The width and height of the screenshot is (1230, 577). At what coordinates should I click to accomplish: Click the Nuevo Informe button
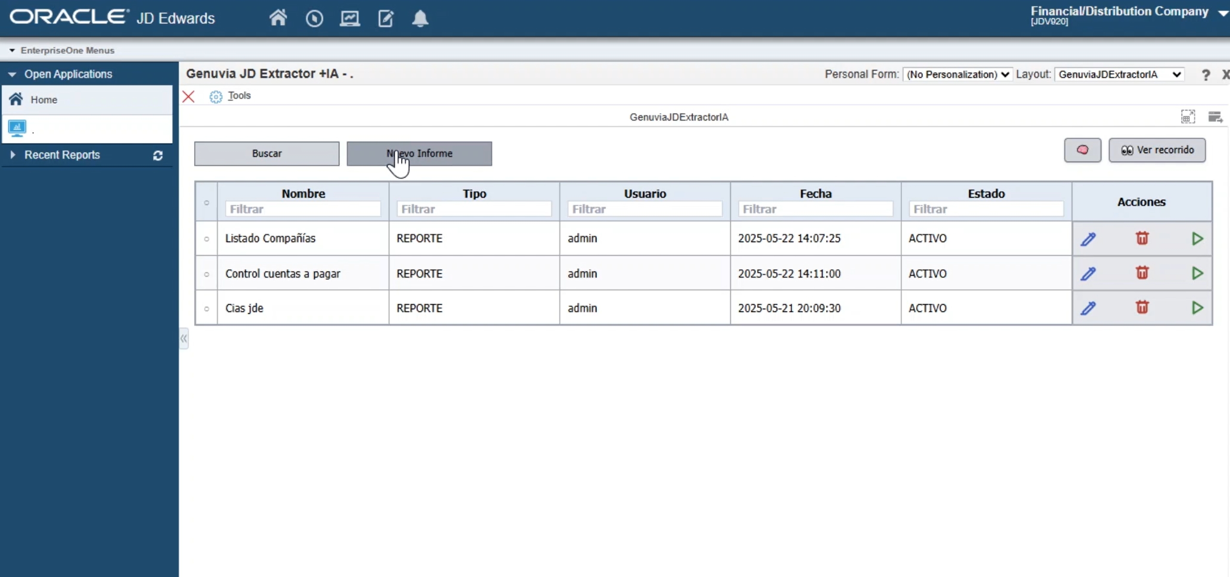coord(419,153)
